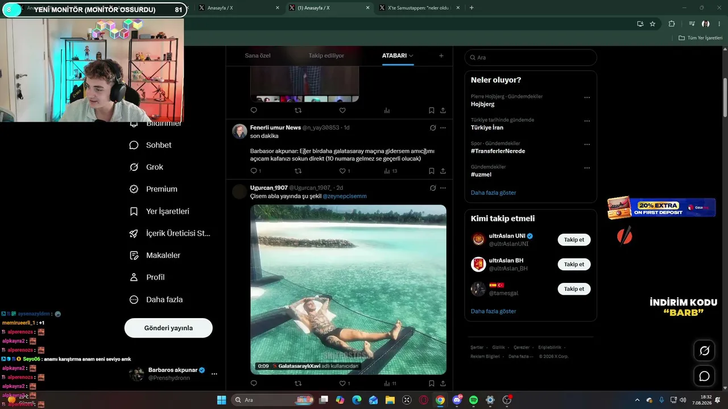Viewport: 728px width, 409px height.
Task: Switch to first Anasayfa / X browser tab
Action: pos(236,8)
